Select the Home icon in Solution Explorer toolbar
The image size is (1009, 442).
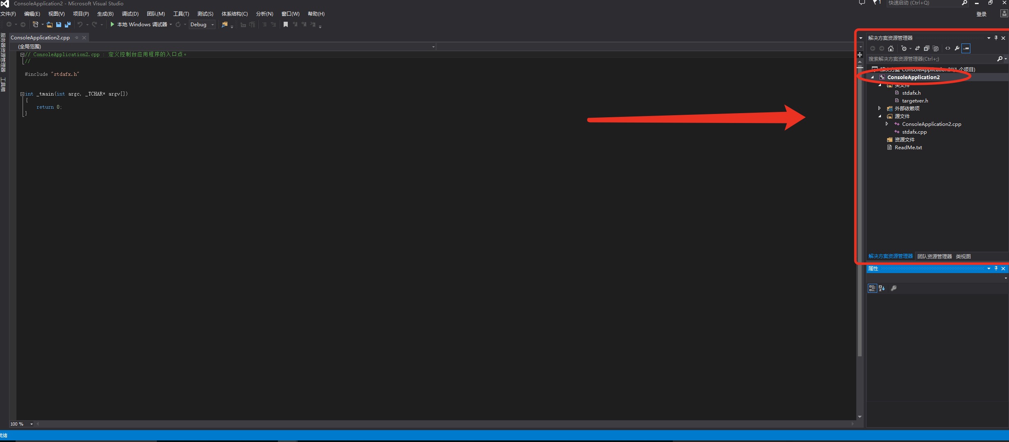click(891, 48)
